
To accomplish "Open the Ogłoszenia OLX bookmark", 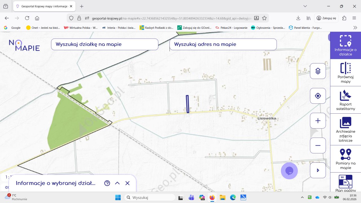I will pos(268,28).
